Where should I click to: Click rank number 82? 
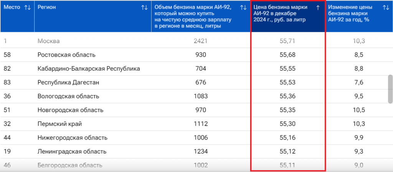click(x=7, y=68)
